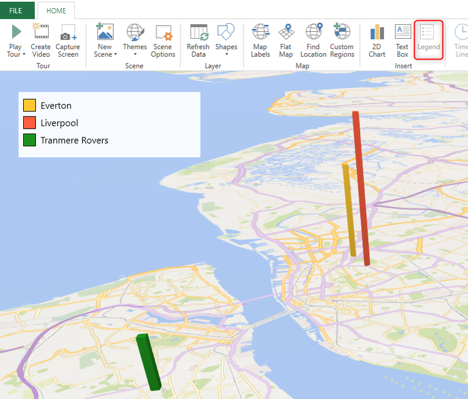Switch to the FILE tab
The width and height of the screenshot is (468, 399).
pyautogui.click(x=17, y=10)
